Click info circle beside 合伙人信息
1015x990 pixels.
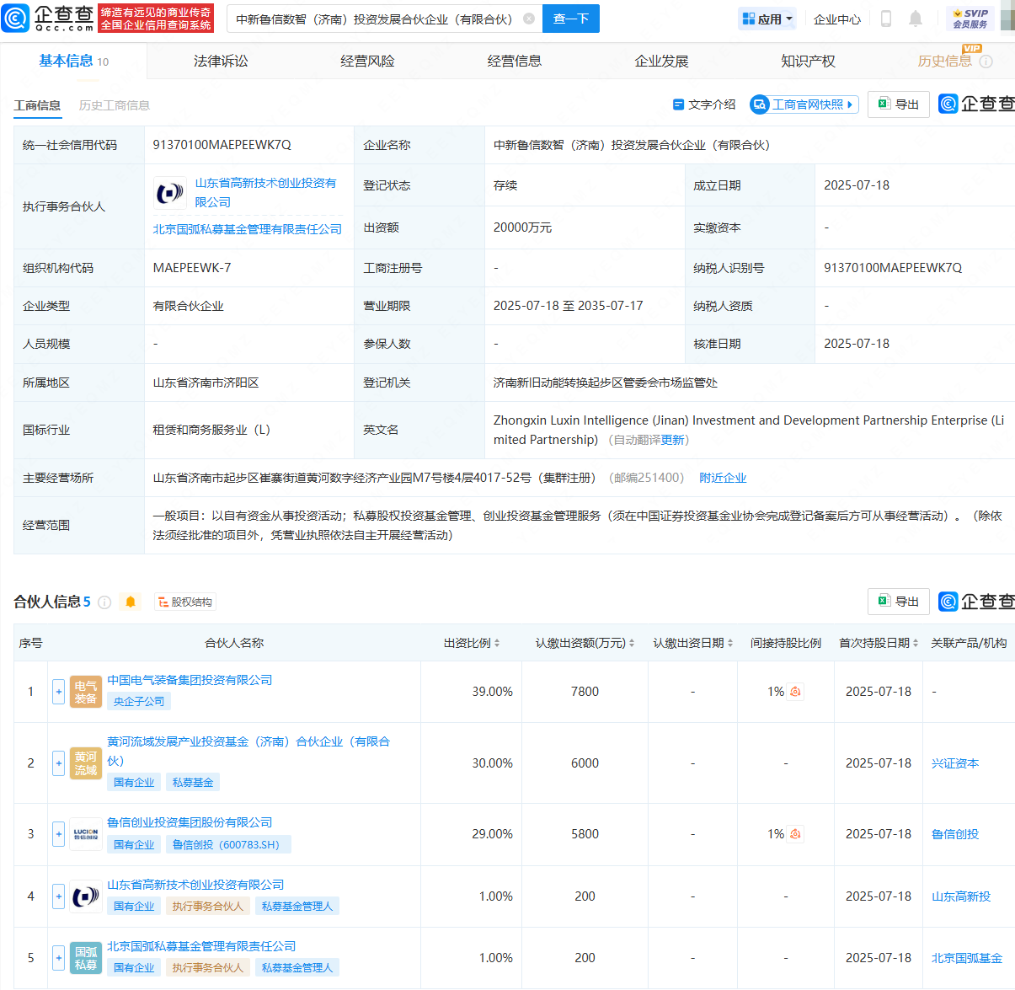click(104, 602)
